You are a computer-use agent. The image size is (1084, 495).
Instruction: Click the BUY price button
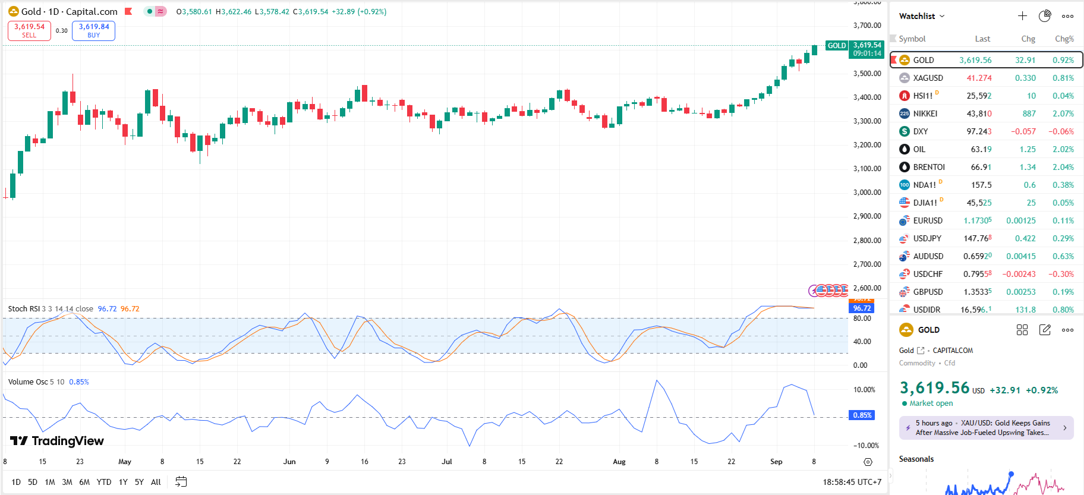coord(94,30)
